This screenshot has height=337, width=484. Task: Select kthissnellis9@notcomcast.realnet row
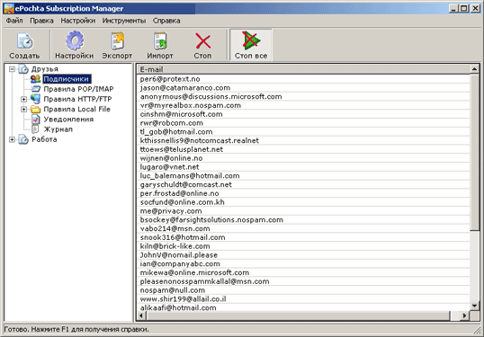(x=304, y=140)
